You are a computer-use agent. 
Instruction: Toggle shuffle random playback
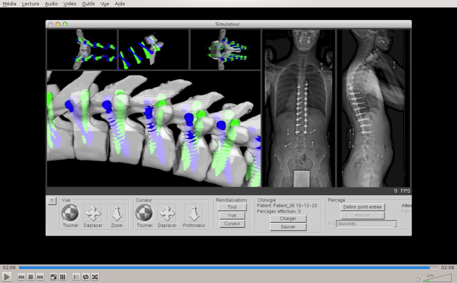pos(95,277)
